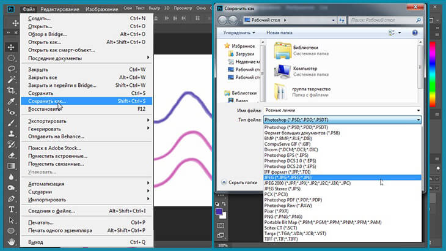Select the Path Selection tool
446x251 pixels.
click(x=11, y=220)
